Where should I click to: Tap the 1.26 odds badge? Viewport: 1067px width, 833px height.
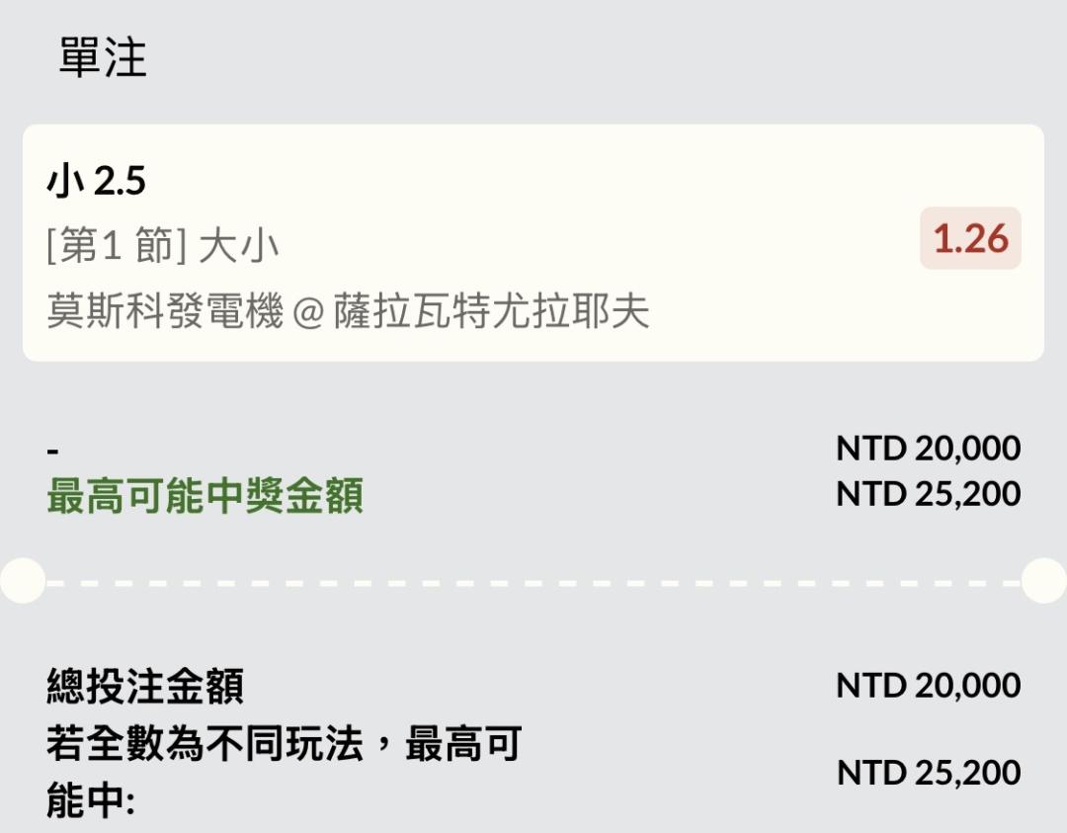(970, 239)
